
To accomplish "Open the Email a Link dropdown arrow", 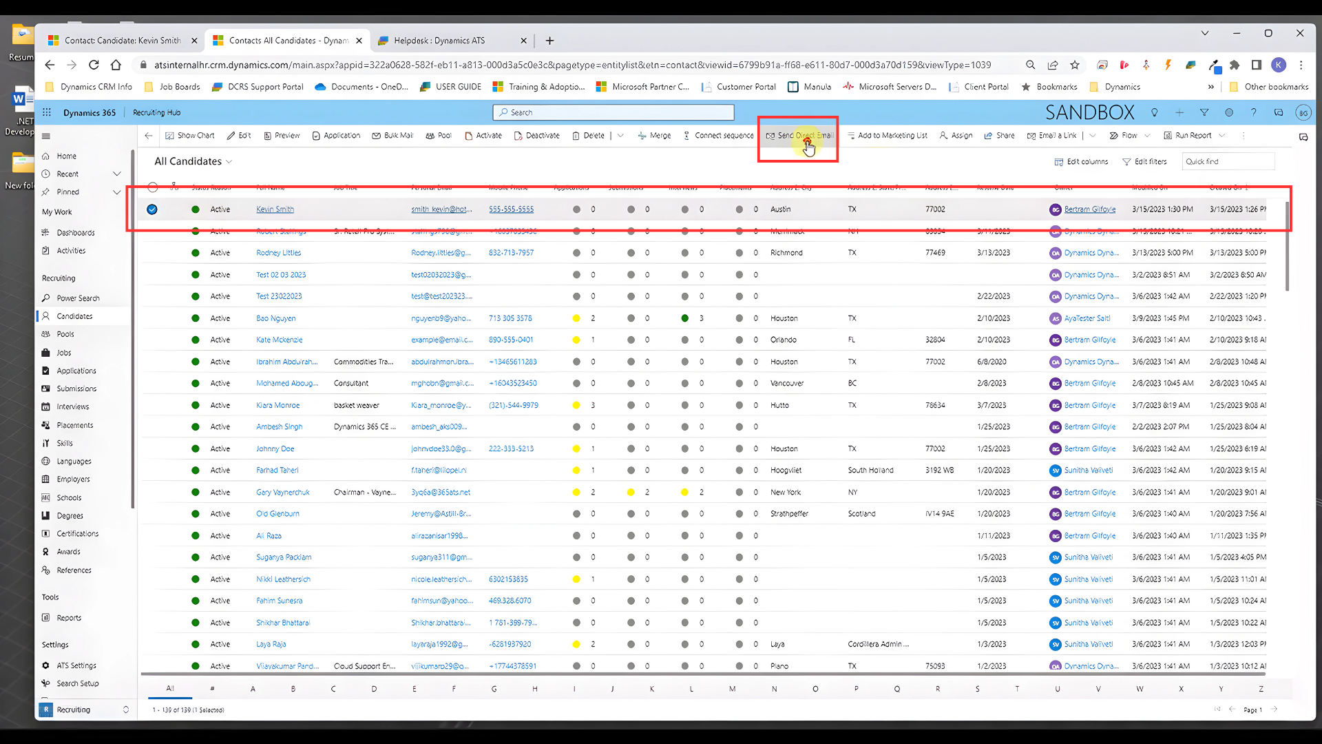I will [1093, 136].
